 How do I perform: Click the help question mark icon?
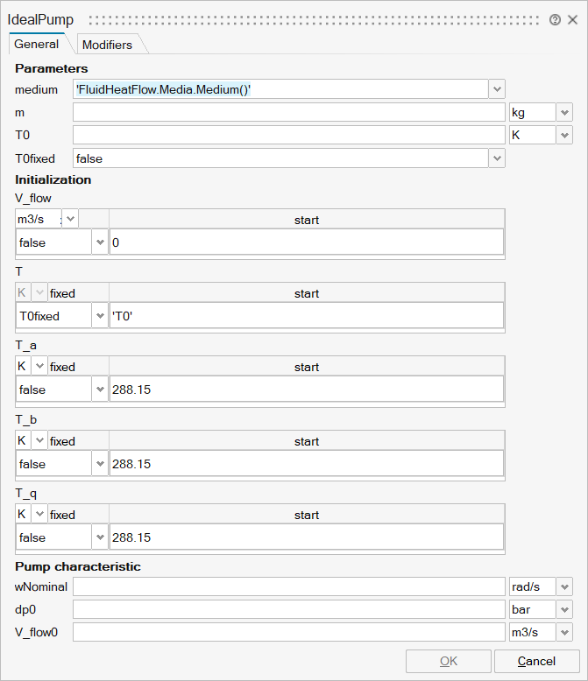(555, 20)
